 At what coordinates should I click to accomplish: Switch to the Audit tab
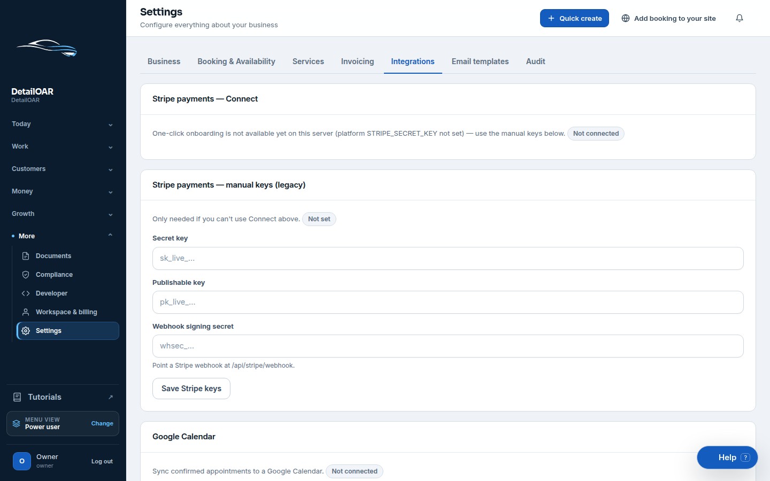[535, 61]
